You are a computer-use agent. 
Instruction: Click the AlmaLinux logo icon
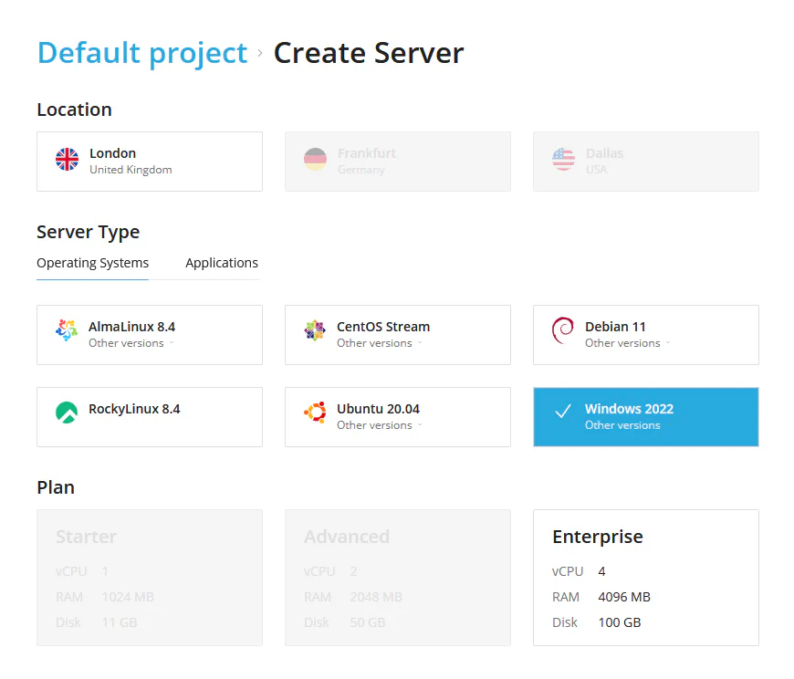tap(67, 330)
